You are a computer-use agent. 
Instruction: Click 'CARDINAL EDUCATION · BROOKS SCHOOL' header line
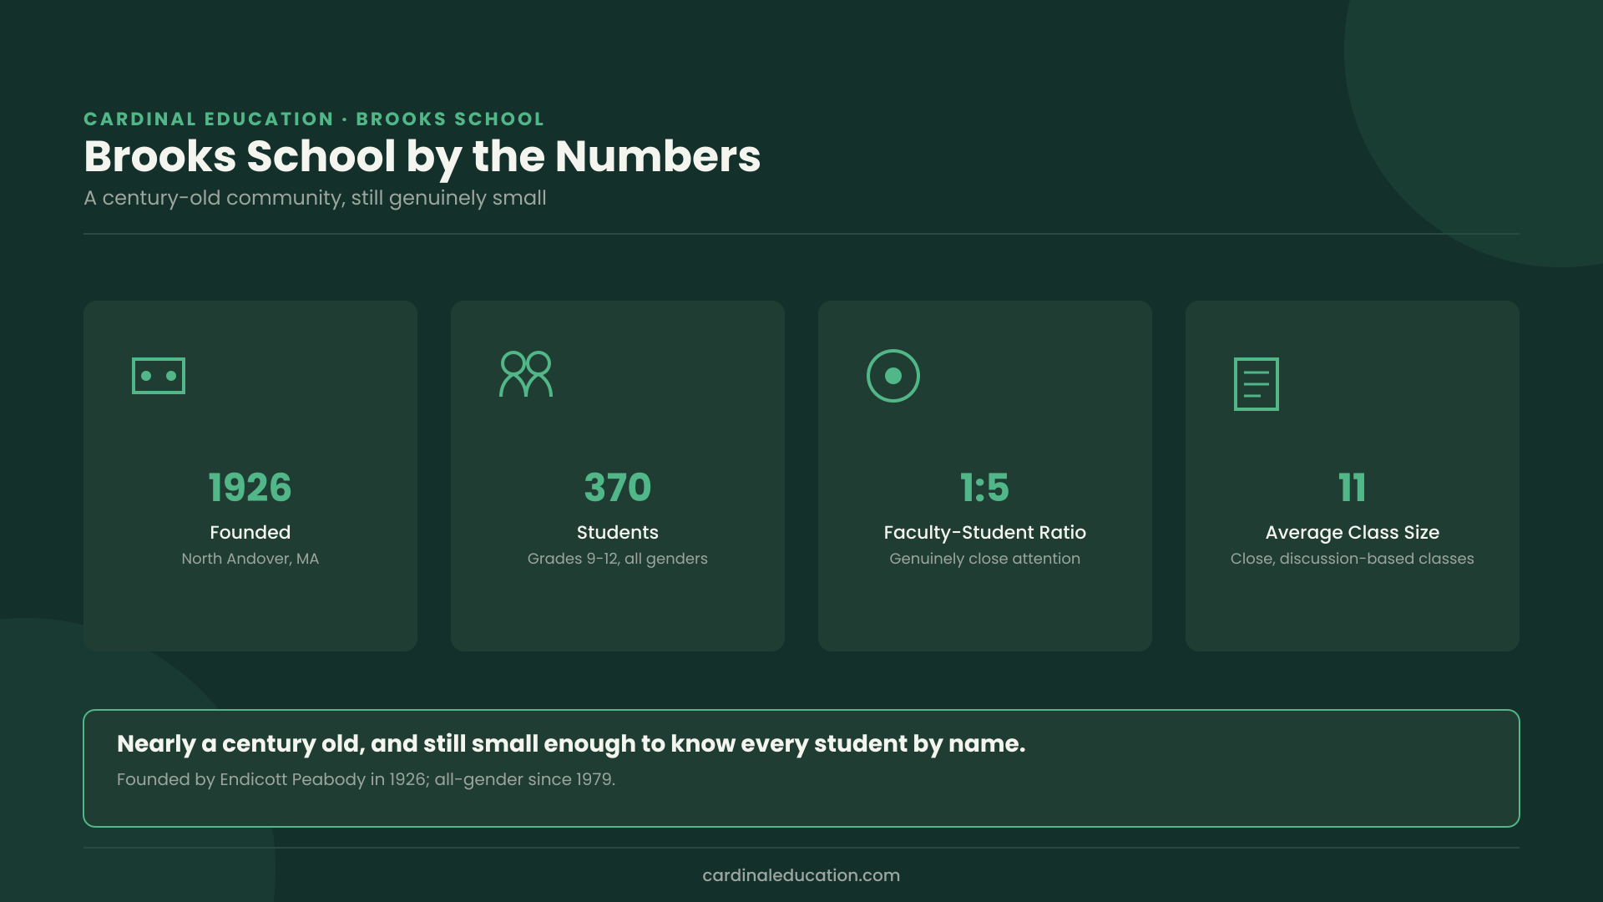(x=314, y=119)
